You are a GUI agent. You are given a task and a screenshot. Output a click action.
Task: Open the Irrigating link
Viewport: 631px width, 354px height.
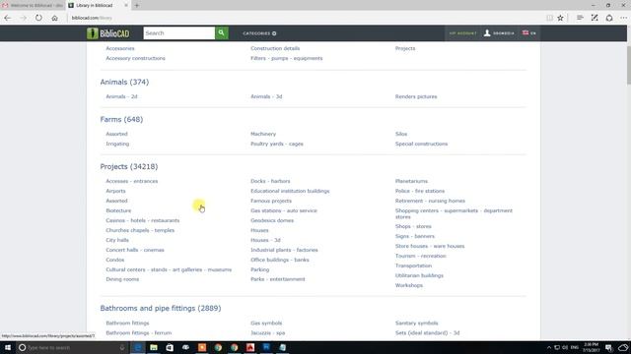[117, 144]
